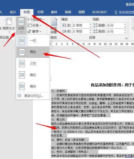
Task: Click the two-column thumbnail icon in list
Action: (x=22, y=52)
